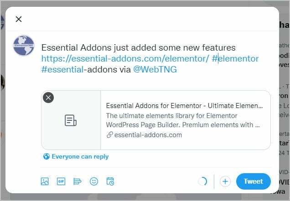Add a poll to the tweet
The width and height of the screenshot is (290, 201).
[x=78, y=181]
